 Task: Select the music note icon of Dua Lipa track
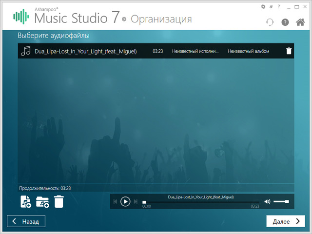(x=26, y=51)
